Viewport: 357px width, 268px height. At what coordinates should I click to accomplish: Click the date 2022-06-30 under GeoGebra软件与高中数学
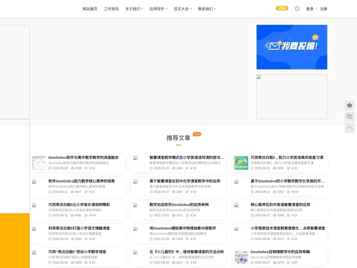[x=60, y=168]
